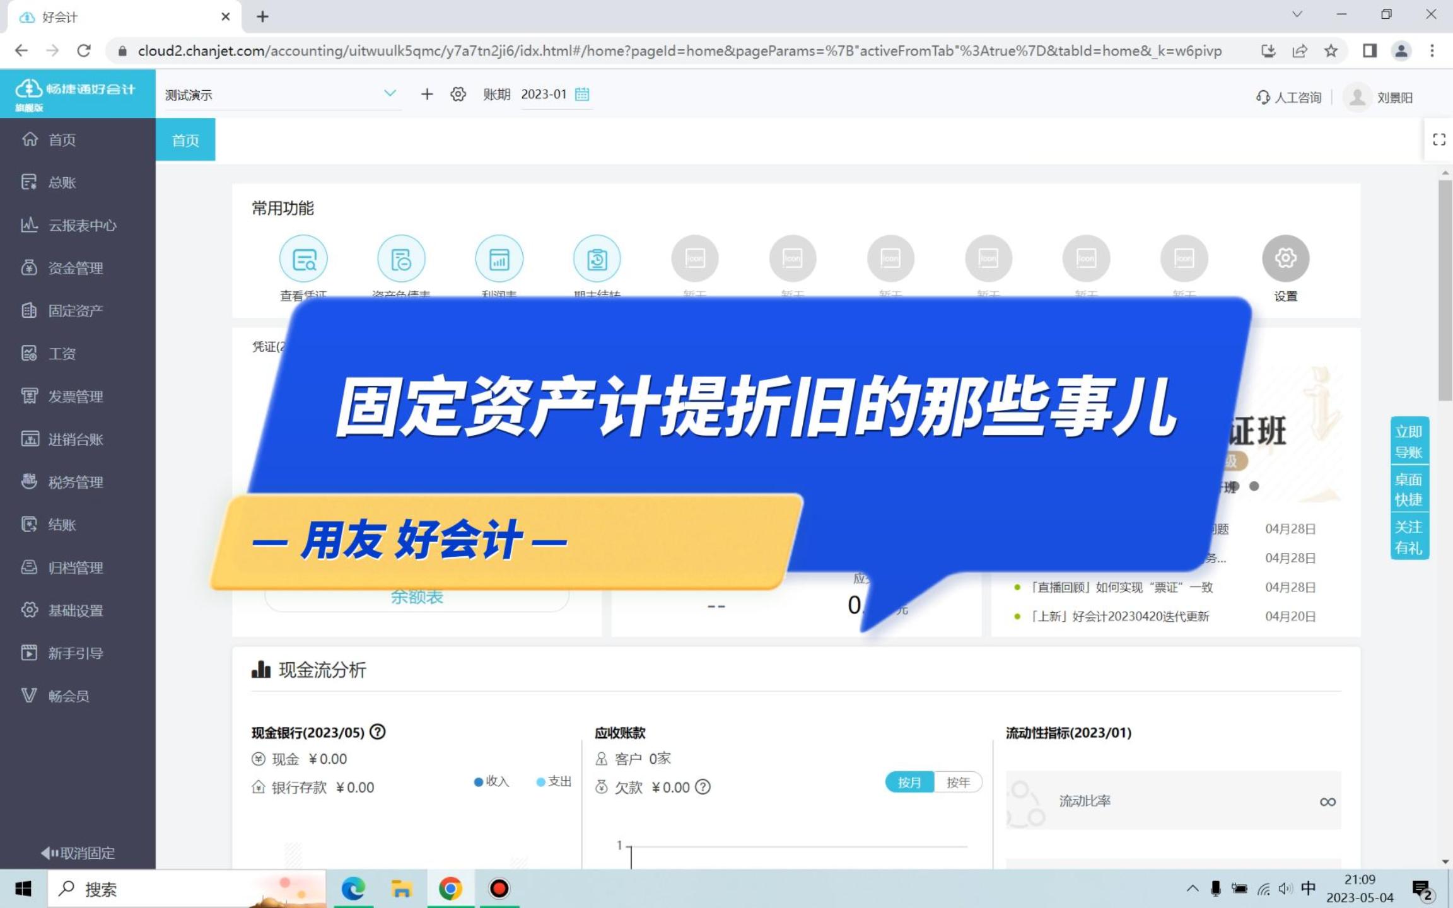
Task: Open File Explorer from the taskbar
Action: pos(402,889)
